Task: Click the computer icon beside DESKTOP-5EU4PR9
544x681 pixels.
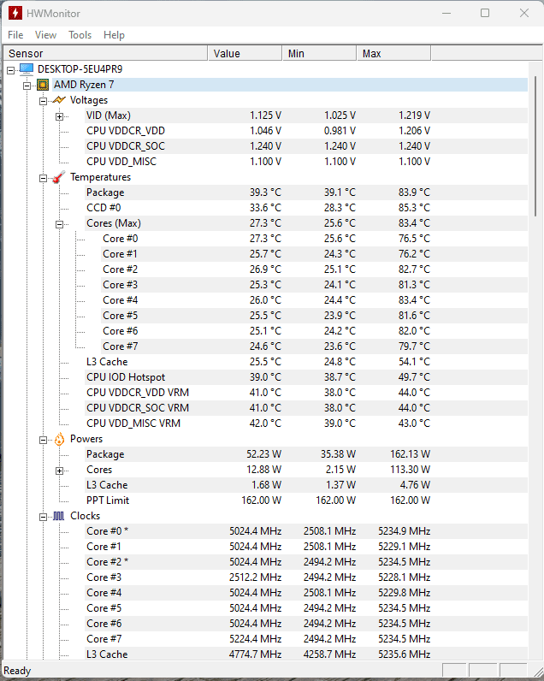Action: point(27,69)
